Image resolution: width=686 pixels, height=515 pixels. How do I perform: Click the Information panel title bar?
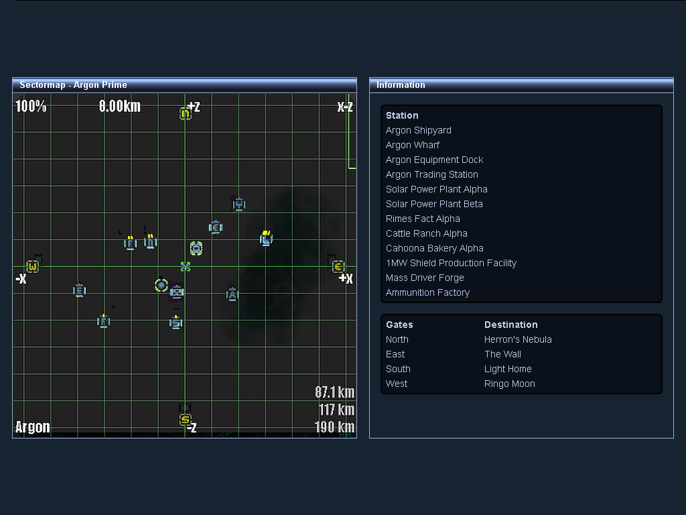521,84
